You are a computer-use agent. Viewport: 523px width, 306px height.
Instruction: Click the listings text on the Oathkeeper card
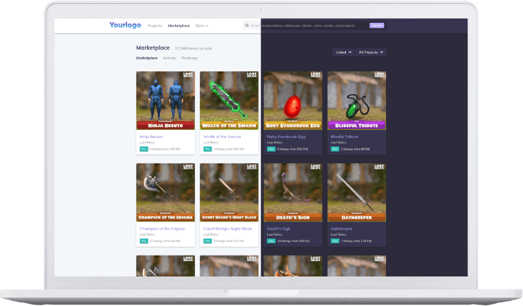point(356,241)
